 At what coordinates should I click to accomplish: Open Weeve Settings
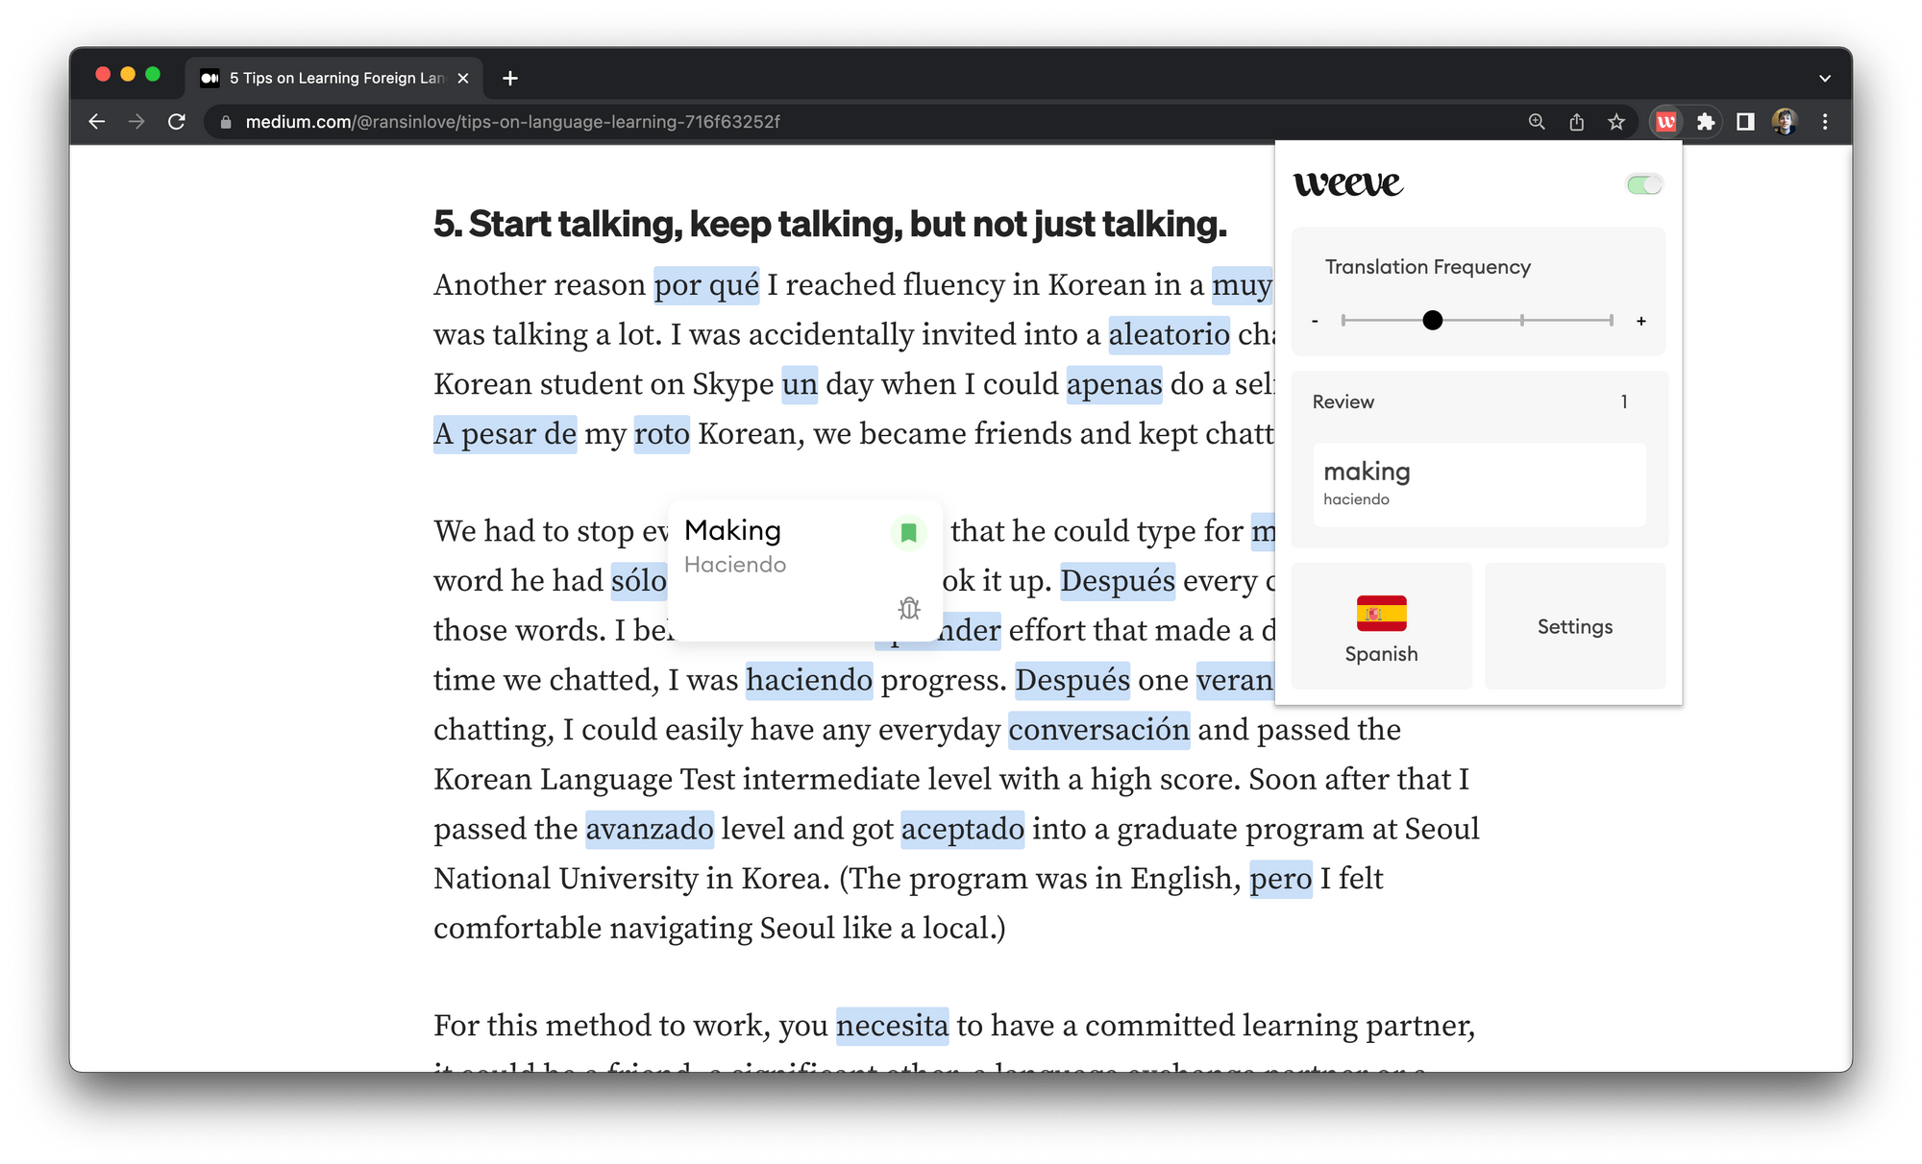click(x=1574, y=626)
